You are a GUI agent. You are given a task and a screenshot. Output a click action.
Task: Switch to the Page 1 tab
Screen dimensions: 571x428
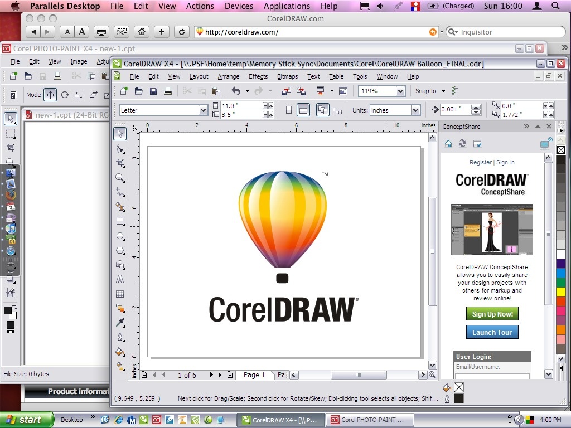click(254, 374)
